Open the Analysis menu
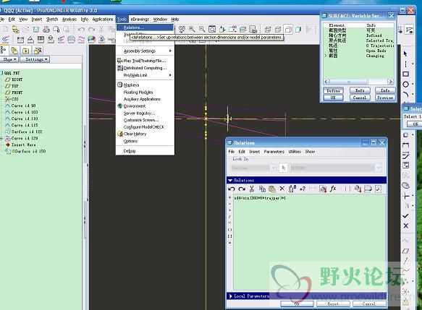This screenshot has width=422, height=310. click(69, 19)
